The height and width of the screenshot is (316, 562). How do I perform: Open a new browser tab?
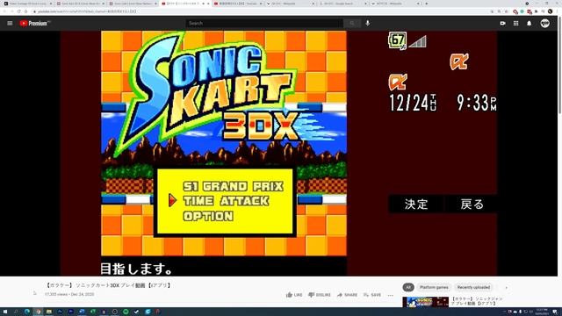427,4
